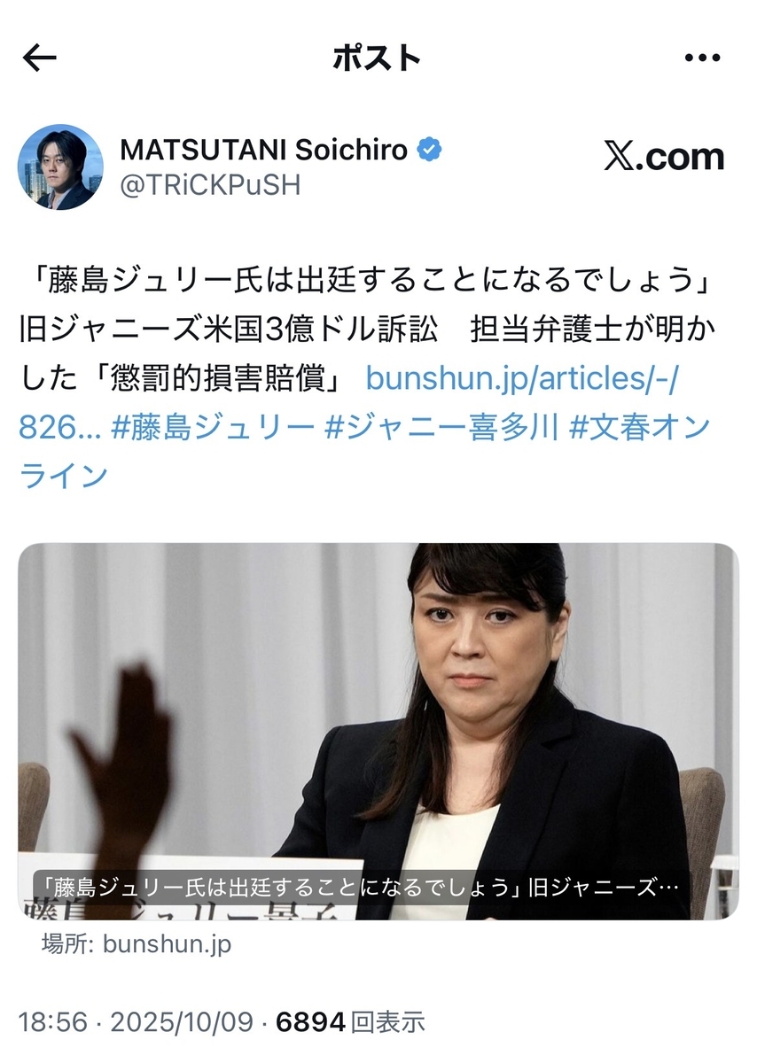Open the #ジャニー喜多川 hashtag
Image resolution: width=757 pixels, height=1063 pixels.
click(441, 427)
